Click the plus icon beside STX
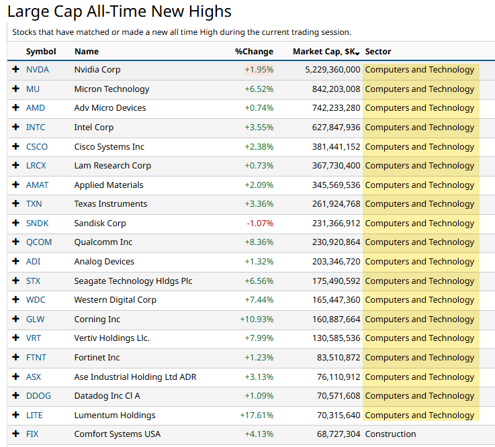The height and width of the screenshot is (447, 495). click(16, 281)
